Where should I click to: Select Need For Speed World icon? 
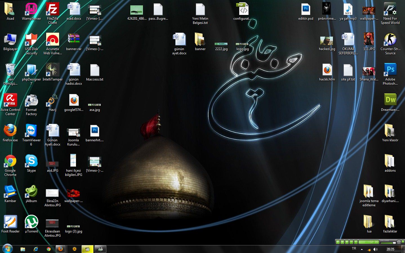[390, 14]
